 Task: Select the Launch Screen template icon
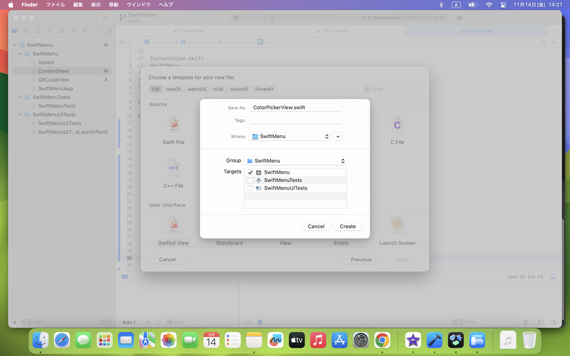[x=397, y=225]
